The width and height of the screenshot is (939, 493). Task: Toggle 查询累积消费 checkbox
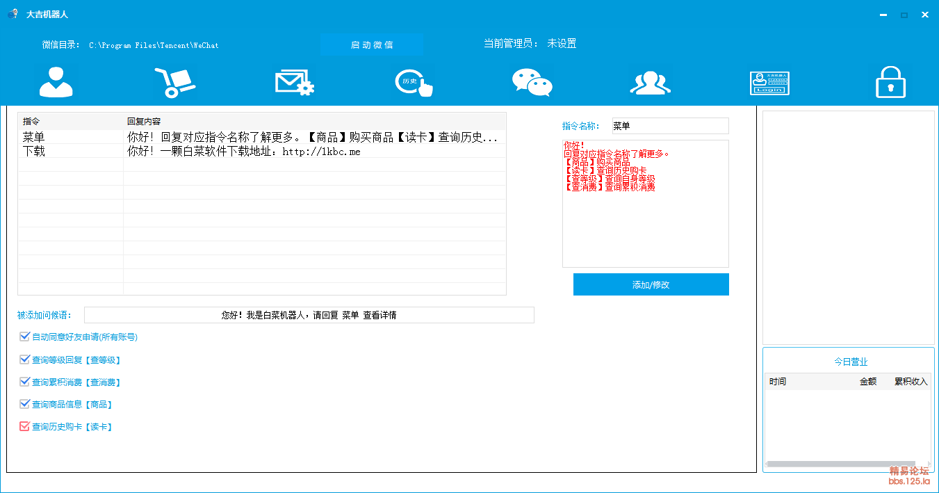click(25, 382)
